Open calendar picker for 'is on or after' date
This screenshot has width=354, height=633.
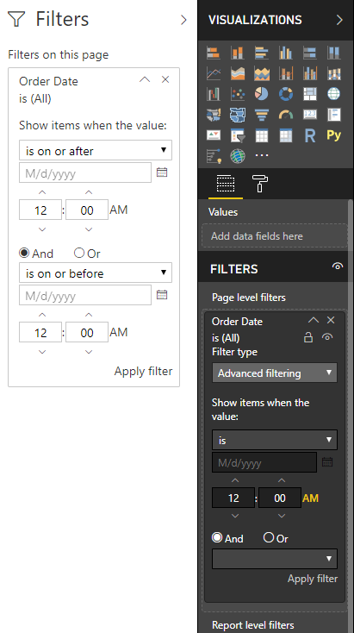[x=162, y=172]
